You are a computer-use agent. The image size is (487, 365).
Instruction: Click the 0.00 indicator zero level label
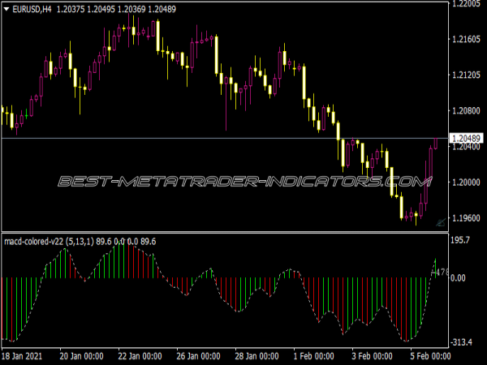(x=458, y=277)
